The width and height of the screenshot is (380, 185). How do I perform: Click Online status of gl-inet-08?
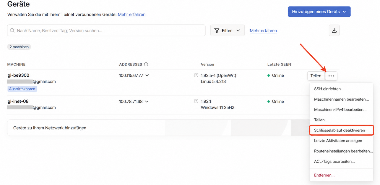pos(275,102)
